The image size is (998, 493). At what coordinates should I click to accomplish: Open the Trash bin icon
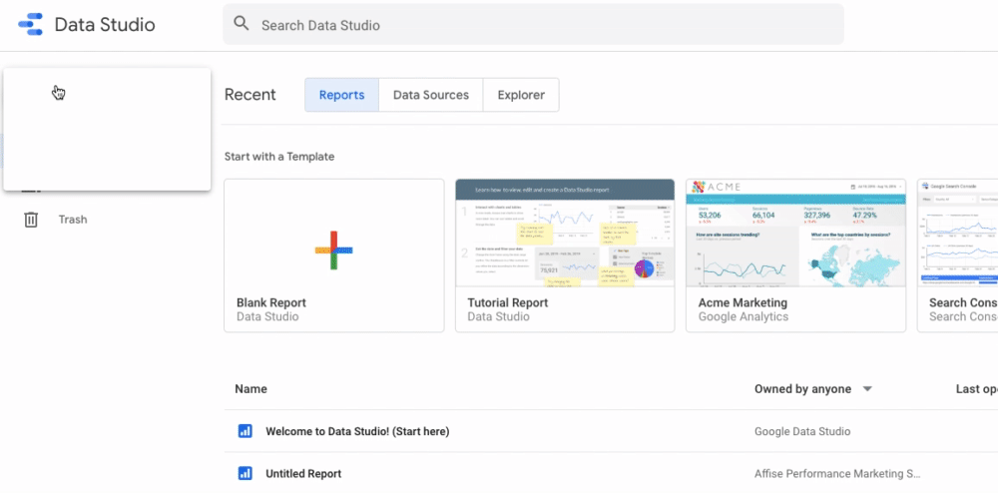[31, 220]
